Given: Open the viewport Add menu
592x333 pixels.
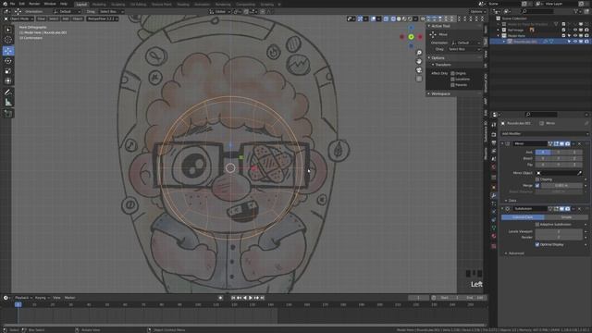Looking at the screenshot, I should pos(66,18).
